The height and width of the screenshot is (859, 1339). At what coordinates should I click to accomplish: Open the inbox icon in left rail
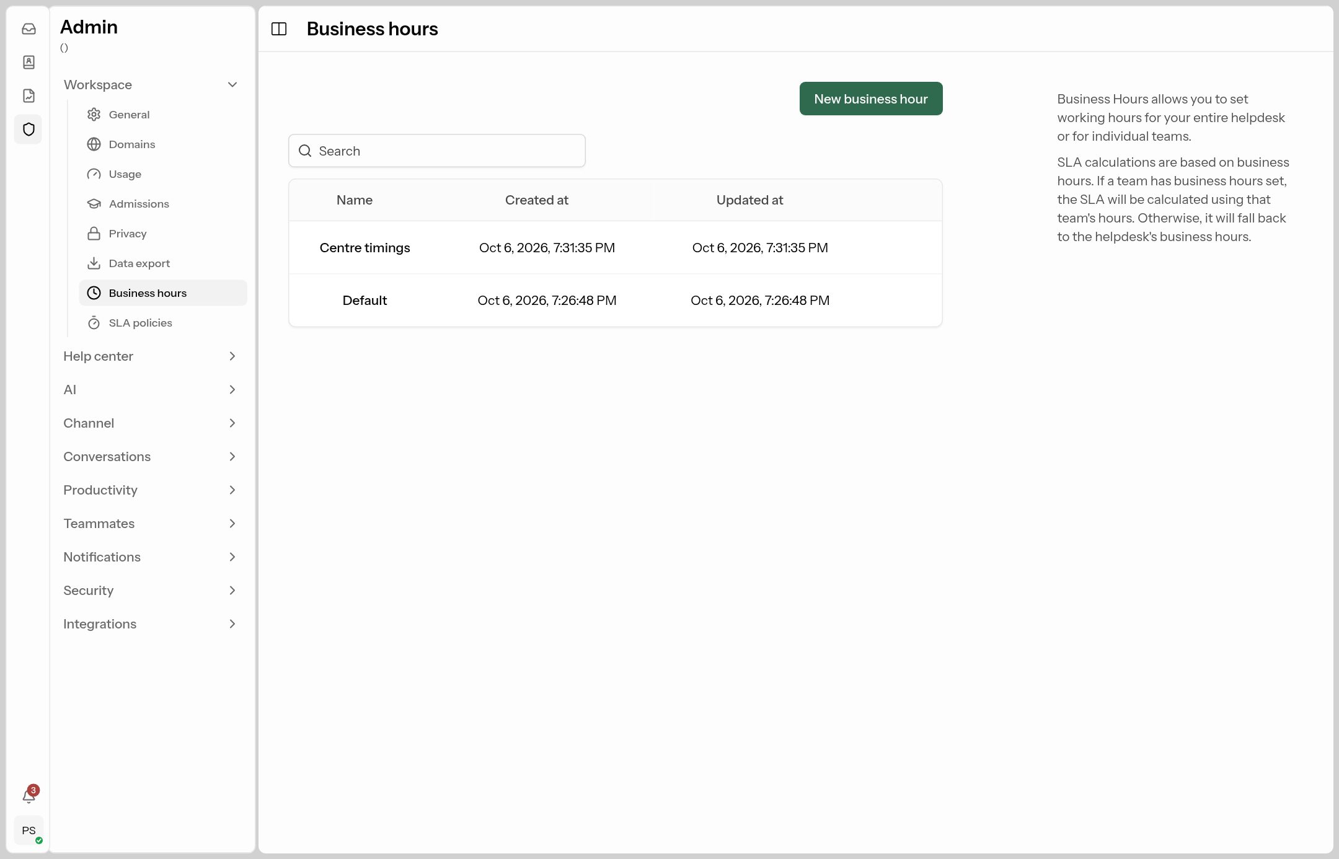(29, 29)
